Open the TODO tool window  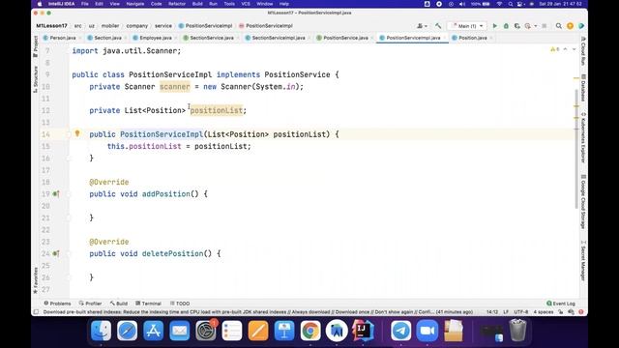pyautogui.click(x=180, y=304)
